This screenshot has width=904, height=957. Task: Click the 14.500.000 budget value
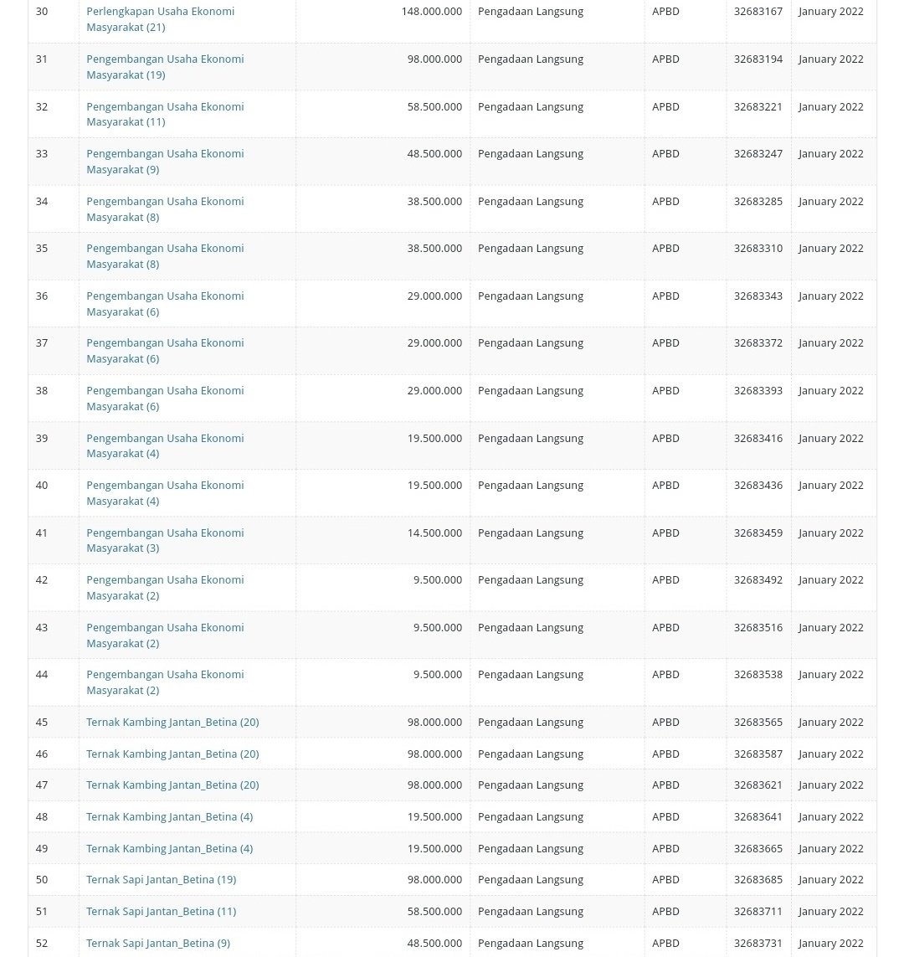pos(434,533)
